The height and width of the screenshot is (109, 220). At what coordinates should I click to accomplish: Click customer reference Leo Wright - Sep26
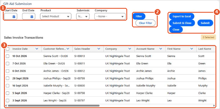pos(55,101)
